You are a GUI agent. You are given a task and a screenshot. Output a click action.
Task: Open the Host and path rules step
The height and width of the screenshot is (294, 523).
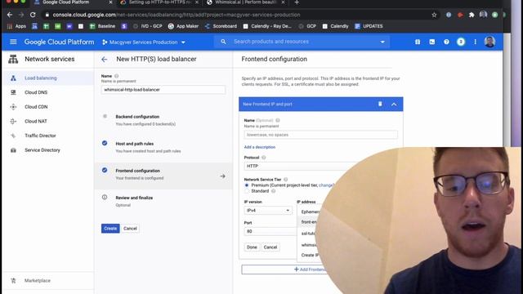point(134,144)
